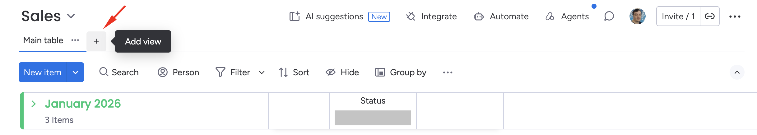The image size is (757, 135).
Task: Click the Invite / 1 button
Action: coord(678,16)
